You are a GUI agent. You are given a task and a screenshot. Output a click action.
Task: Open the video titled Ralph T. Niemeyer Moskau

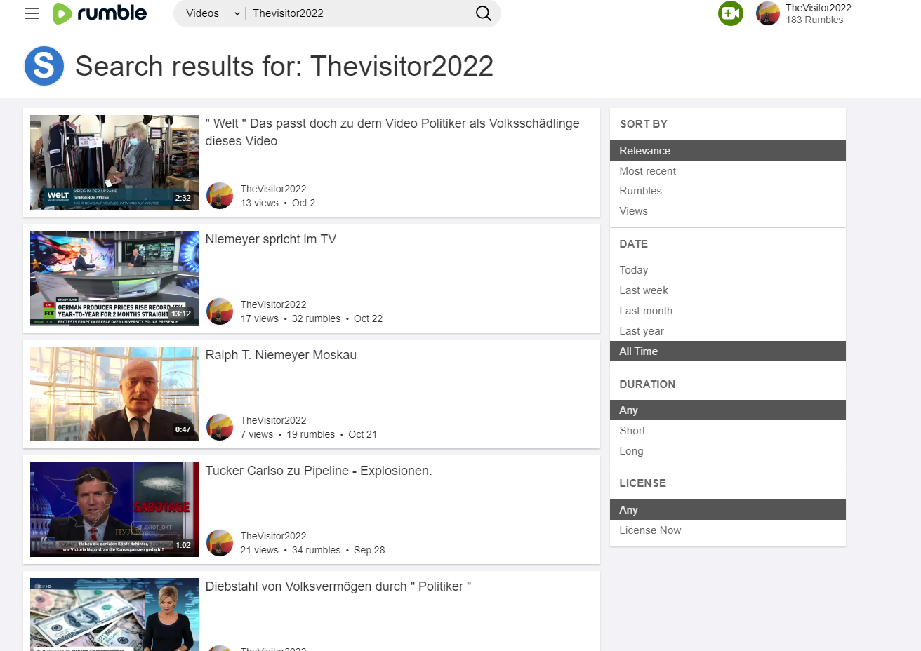[281, 355]
